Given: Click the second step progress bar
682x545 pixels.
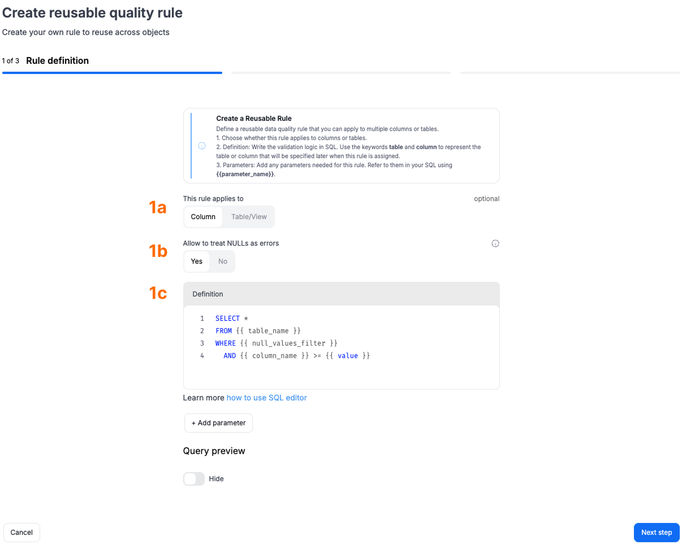Looking at the screenshot, I should point(341,73).
